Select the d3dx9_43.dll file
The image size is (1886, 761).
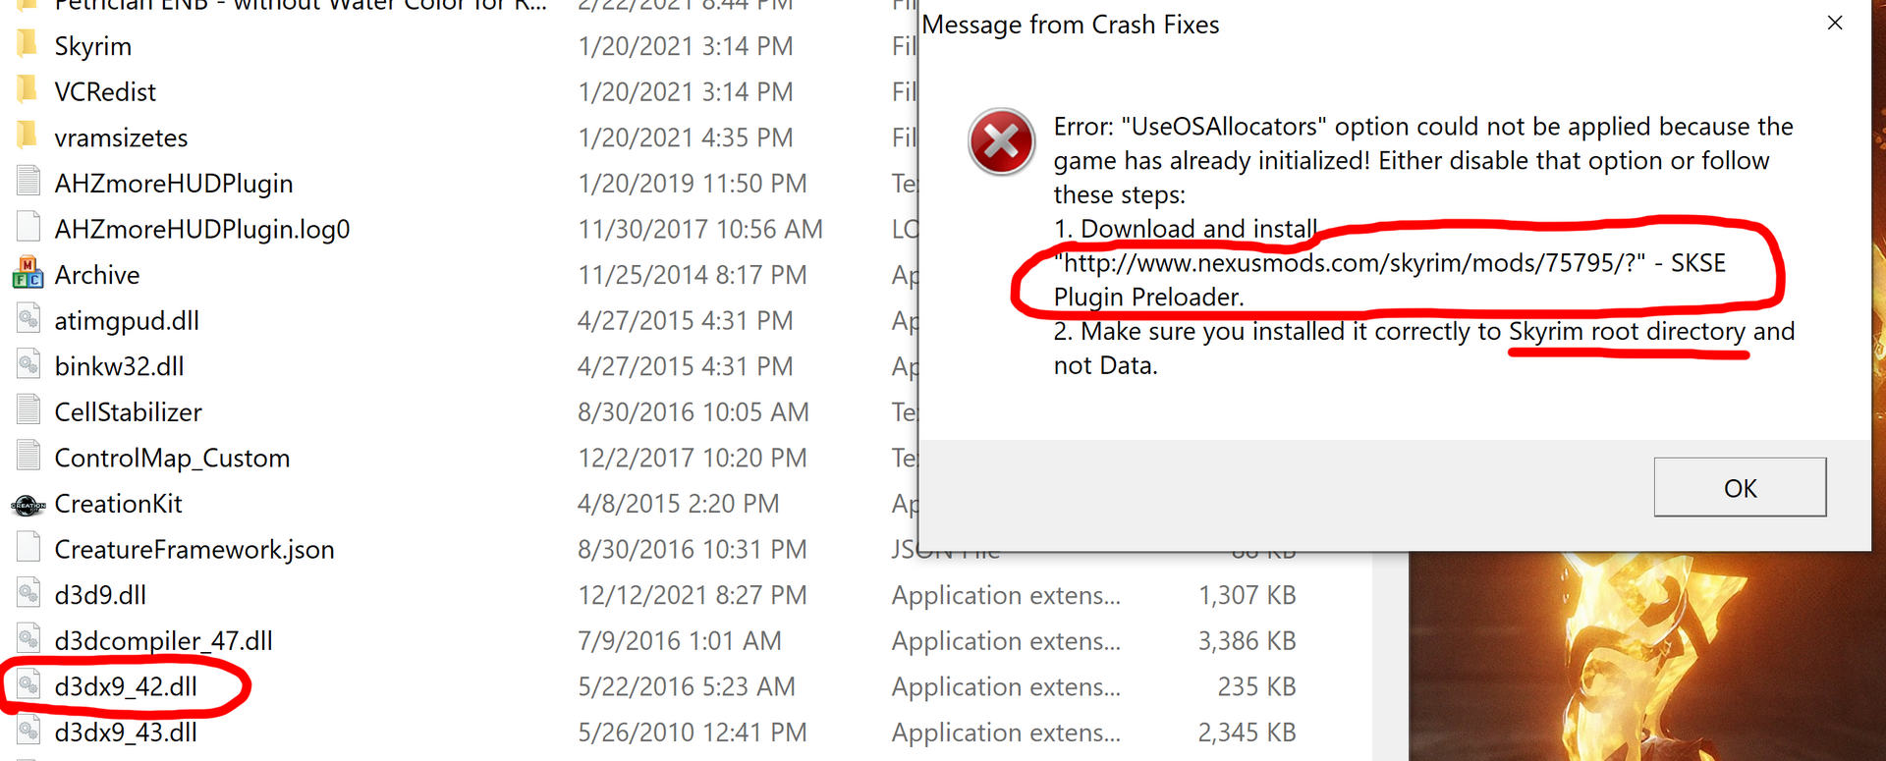[x=126, y=733]
